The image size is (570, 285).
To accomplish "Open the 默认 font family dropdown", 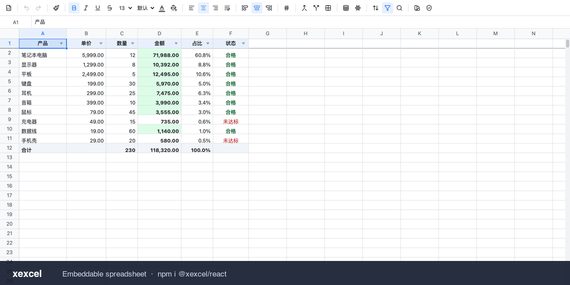I will tap(146, 8).
